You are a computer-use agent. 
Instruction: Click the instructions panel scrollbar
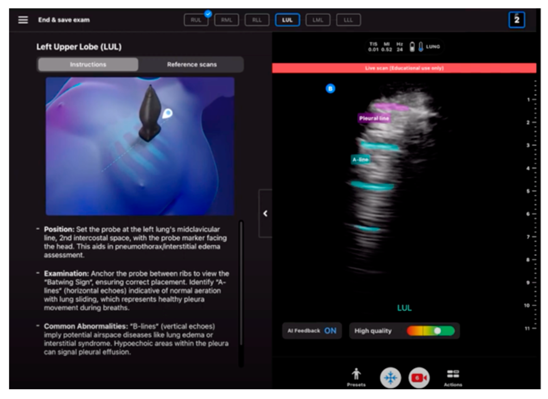[241, 283]
